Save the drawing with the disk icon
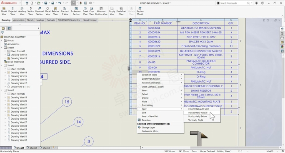The width and height of the screenshot is (285, 153). 46,3
